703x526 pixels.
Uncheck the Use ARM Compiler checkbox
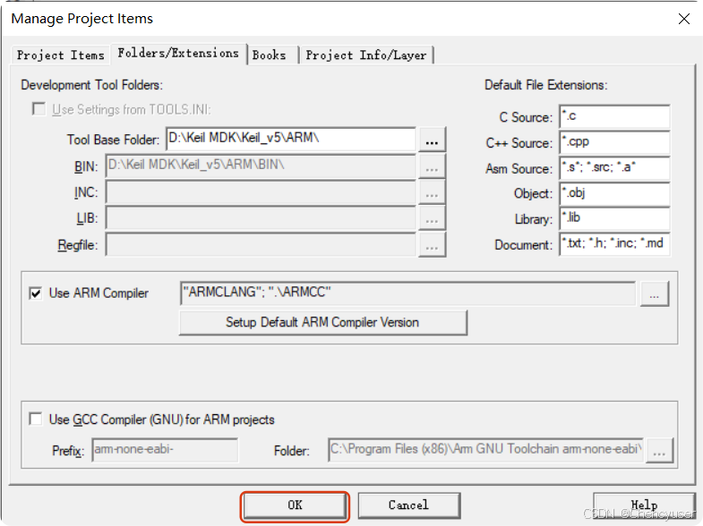click(x=36, y=293)
